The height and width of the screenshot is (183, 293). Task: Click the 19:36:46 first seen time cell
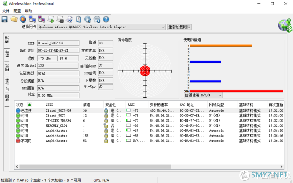(276, 136)
